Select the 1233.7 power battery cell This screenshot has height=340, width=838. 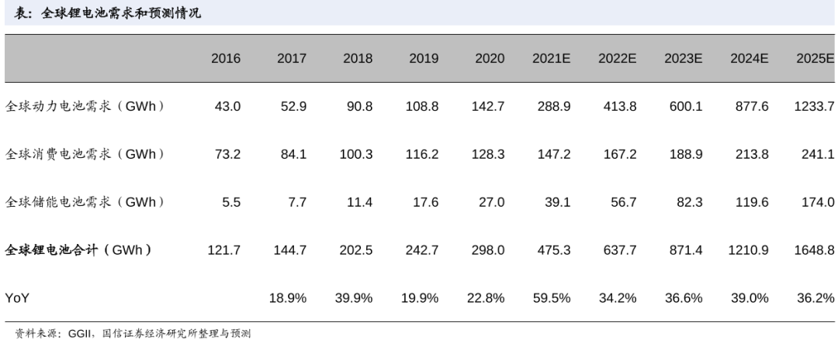click(x=814, y=106)
